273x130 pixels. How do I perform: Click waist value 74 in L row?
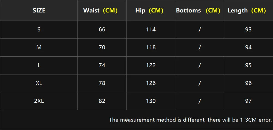(x=102, y=65)
